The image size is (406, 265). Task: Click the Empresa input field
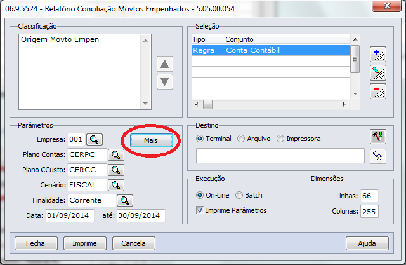(76, 140)
